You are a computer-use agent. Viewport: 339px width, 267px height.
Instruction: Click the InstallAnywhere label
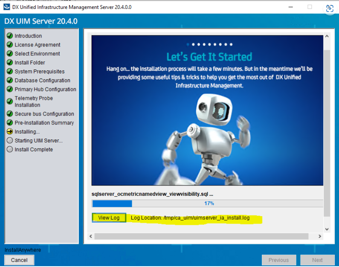click(x=23, y=250)
